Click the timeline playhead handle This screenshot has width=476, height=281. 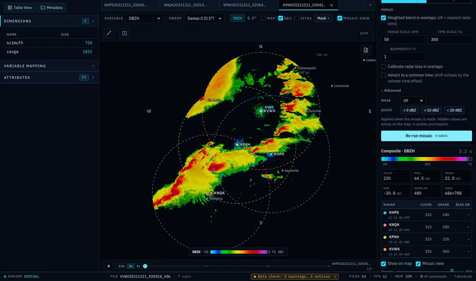click(145, 266)
